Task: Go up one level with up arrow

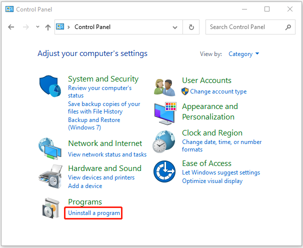Action: point(48,27)
